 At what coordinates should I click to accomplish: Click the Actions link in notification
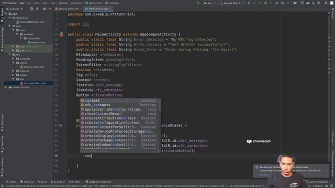pos(265,175)
